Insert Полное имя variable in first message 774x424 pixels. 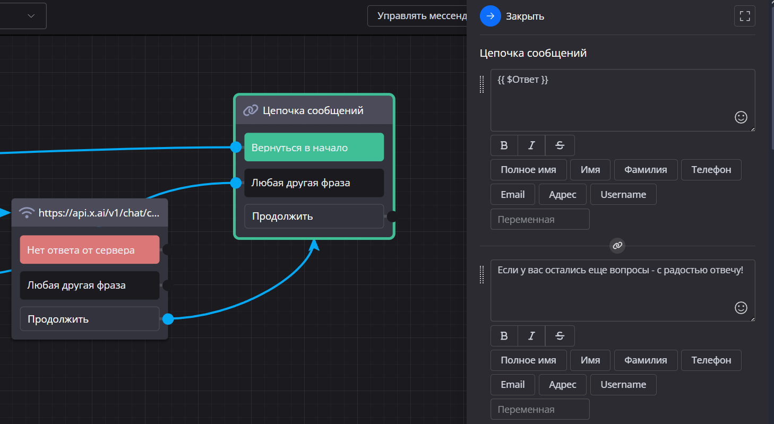pos(528,170)
